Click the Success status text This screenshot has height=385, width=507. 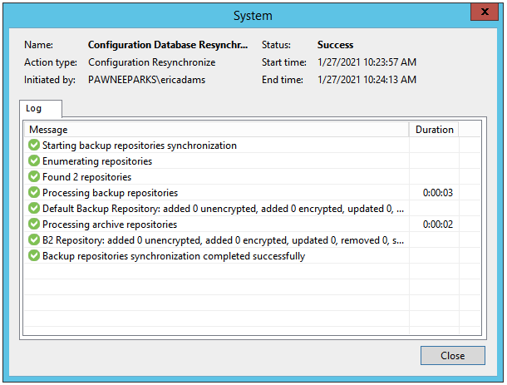coord(335,45)
